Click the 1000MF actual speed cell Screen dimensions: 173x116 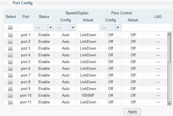point(88,95)
